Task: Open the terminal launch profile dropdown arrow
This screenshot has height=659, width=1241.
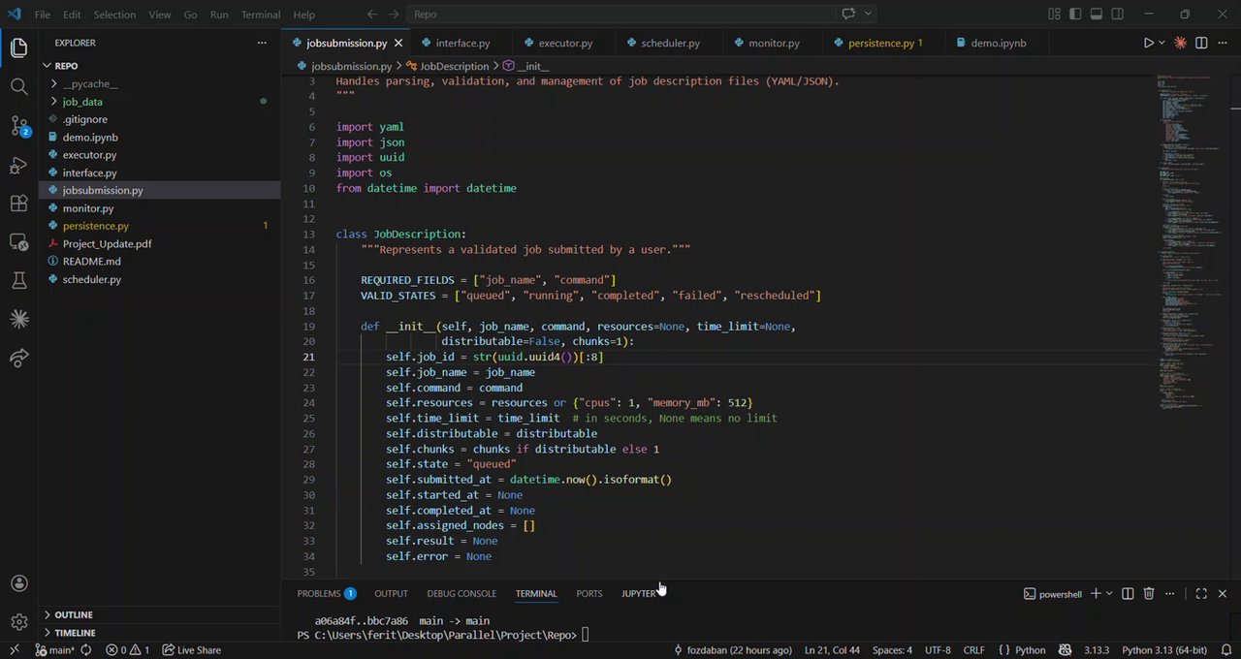Action: 1110,593
